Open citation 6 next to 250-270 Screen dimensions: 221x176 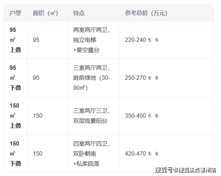(x=156, y=78)
